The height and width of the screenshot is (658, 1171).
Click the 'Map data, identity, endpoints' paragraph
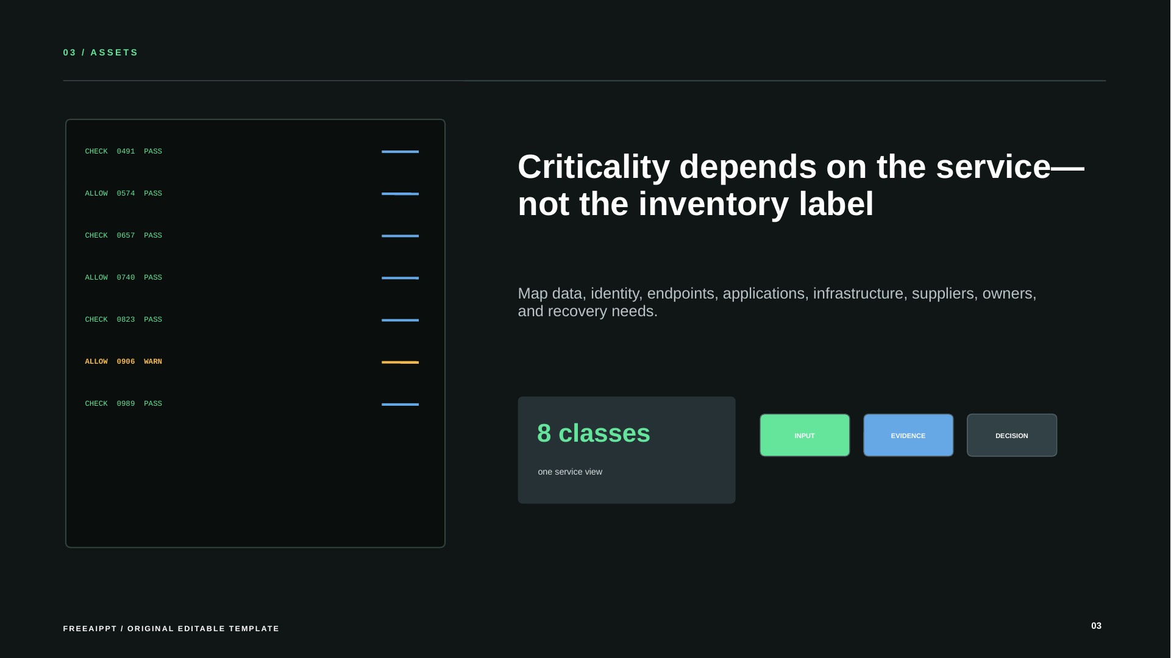(x=777, y=302)
